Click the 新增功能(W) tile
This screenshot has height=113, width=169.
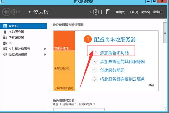(64, 61)
